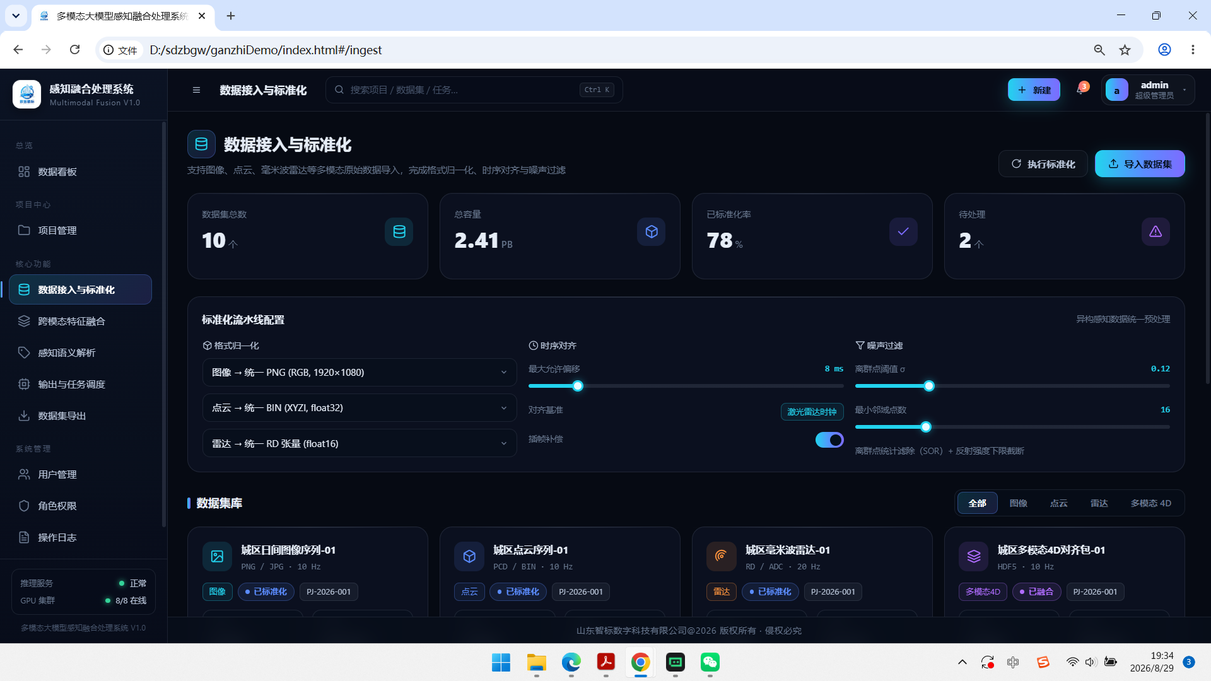
Task: Open the admin account dropdown arrow
Action: (1184, 90)
